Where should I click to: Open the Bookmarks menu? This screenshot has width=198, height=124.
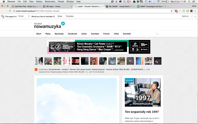[50, 2]
